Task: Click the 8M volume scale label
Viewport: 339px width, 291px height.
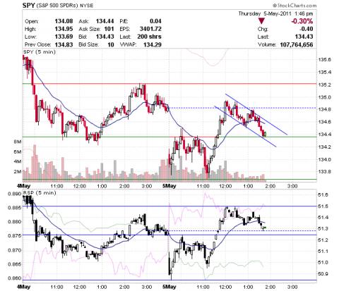Action: point(18,142)
